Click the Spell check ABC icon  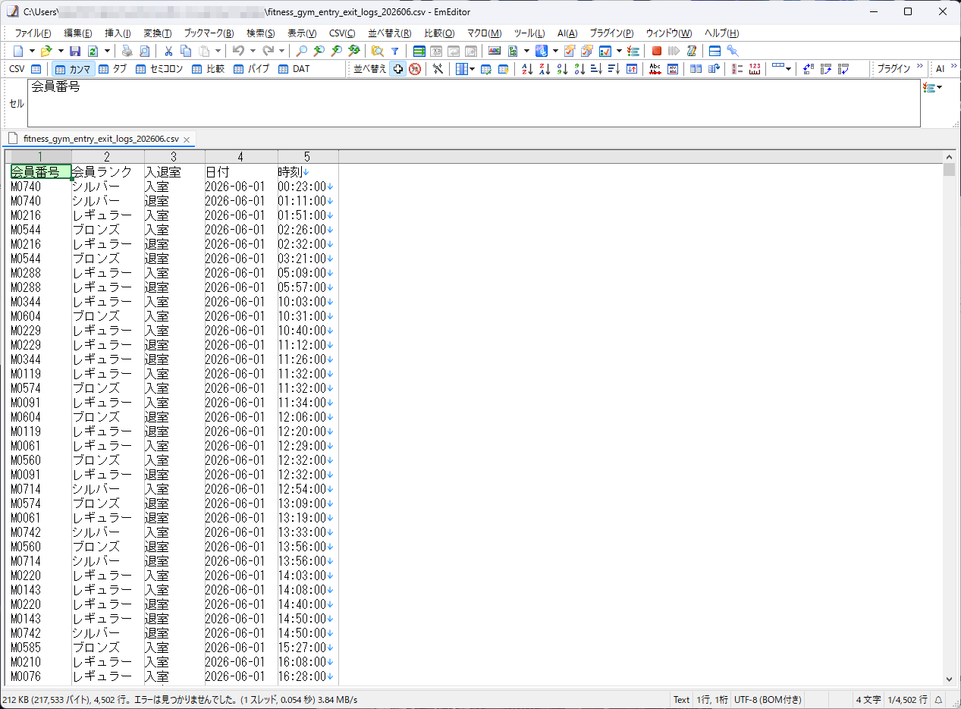point(495,51)
